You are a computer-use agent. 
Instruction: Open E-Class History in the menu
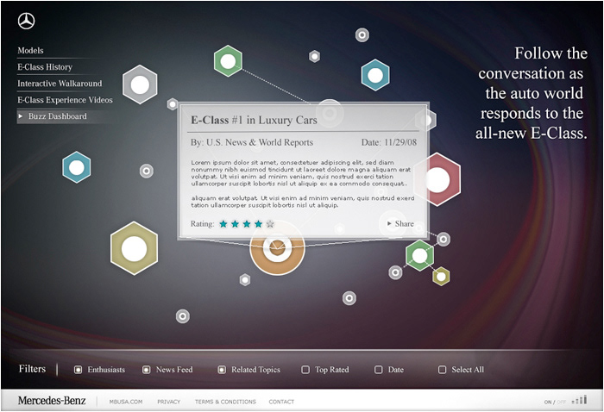tap(45, 67)
